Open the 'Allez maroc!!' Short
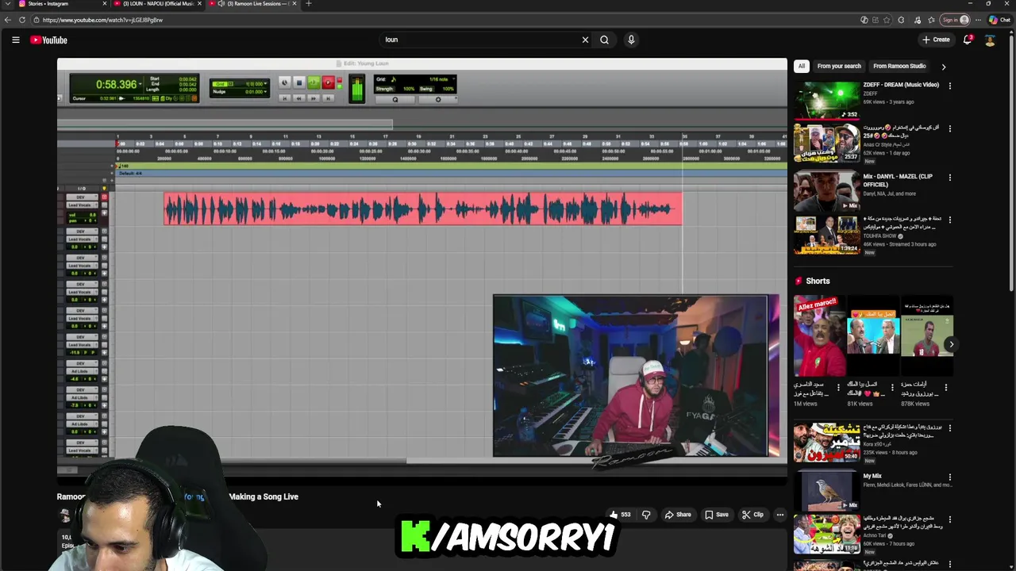The image size is (1016, 571). 819,336
